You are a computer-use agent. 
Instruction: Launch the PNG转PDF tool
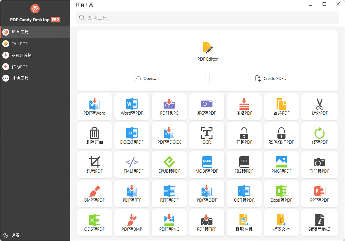[x=281, y=165]
